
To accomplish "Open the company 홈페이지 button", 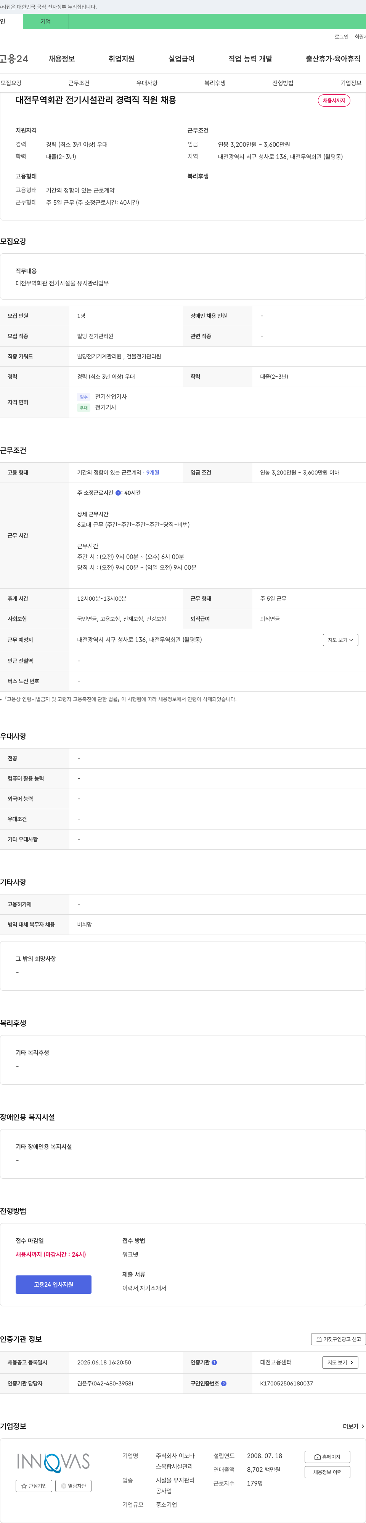I will click(x=327, y=1457).
